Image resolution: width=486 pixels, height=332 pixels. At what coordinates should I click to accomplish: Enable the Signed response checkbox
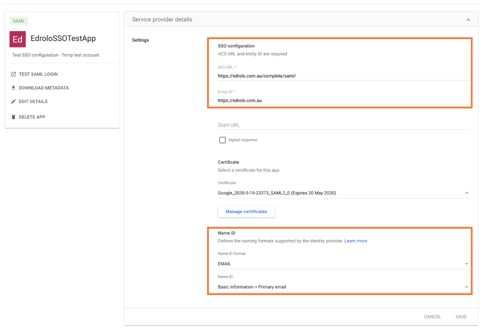pyautogui.click(x=222, y=140)
